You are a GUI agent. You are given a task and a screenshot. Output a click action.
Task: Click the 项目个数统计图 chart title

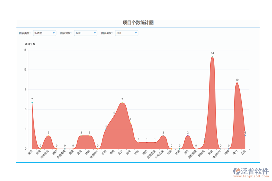pos(138,23)
